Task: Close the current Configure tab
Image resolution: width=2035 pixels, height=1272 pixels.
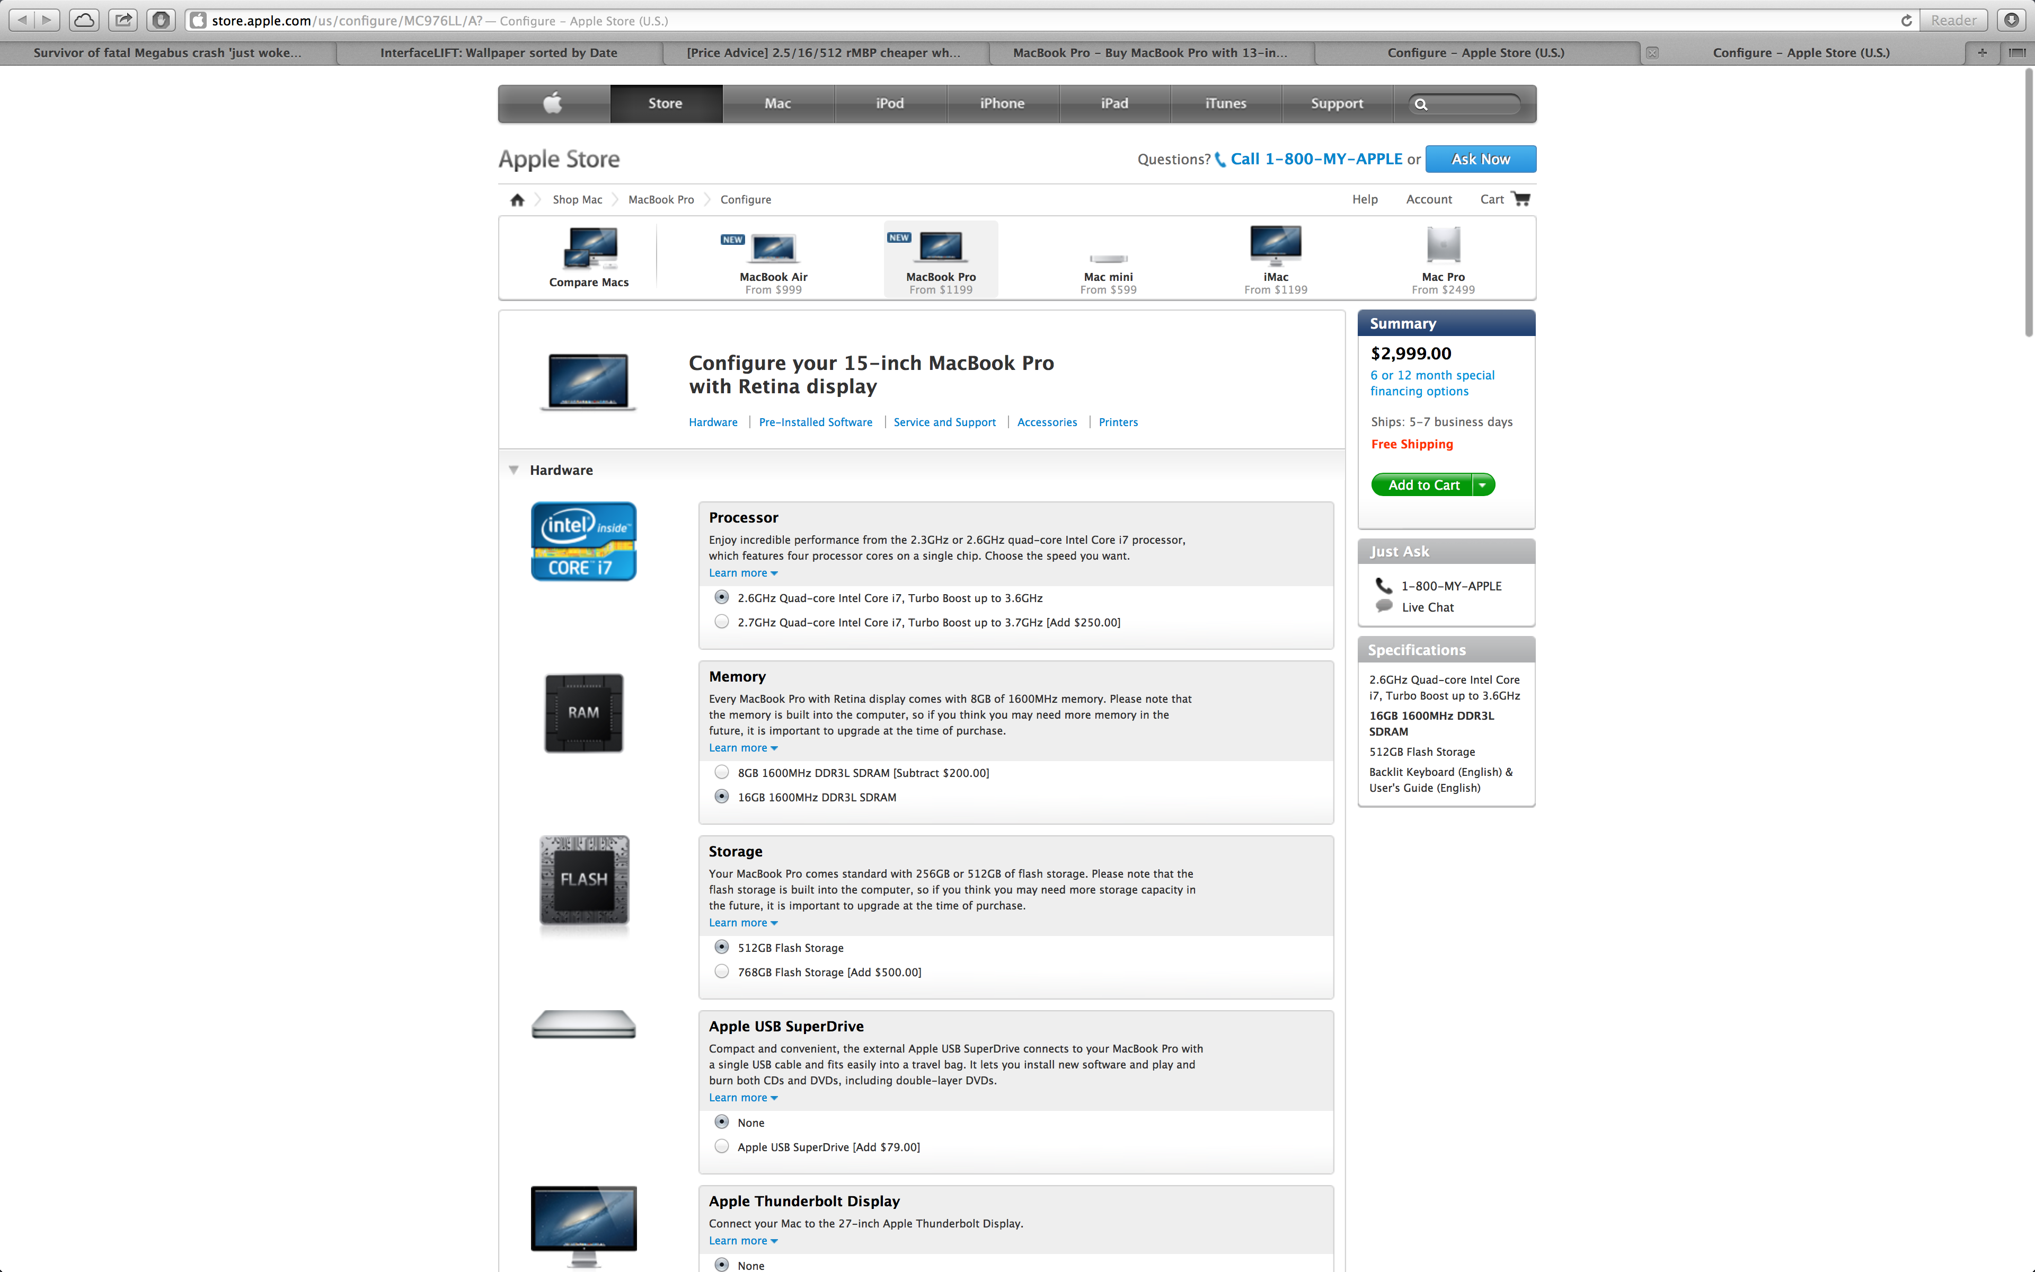Action: coord(1651,53)
